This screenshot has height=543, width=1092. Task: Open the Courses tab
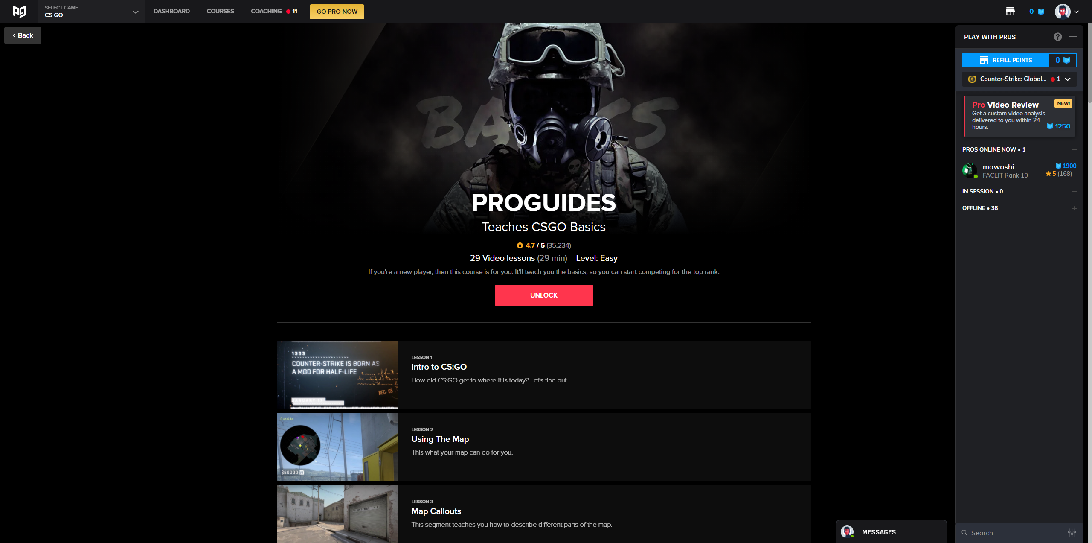(x=220, y=11)
